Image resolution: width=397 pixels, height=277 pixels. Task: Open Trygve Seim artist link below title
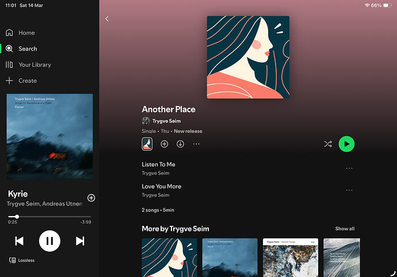(167, 121)
